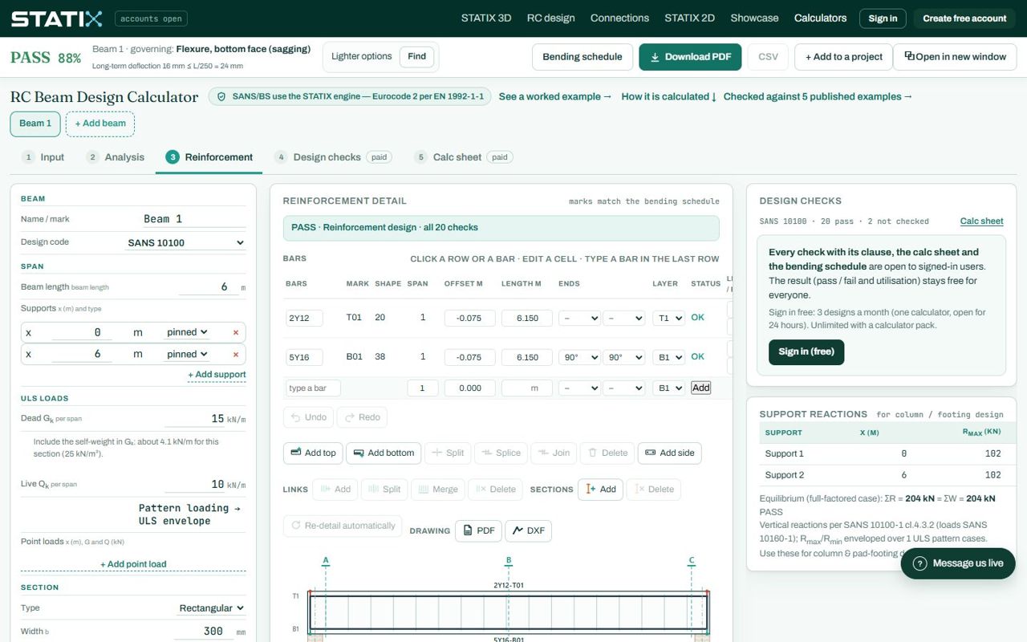Click the Beam length input field

[209, 286]
